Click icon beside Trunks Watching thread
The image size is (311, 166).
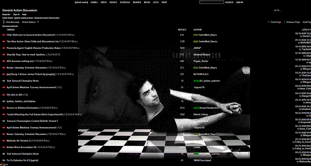[x=4, y=115]
